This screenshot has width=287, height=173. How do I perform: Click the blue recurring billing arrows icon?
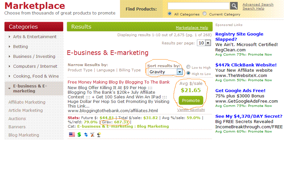86,135
